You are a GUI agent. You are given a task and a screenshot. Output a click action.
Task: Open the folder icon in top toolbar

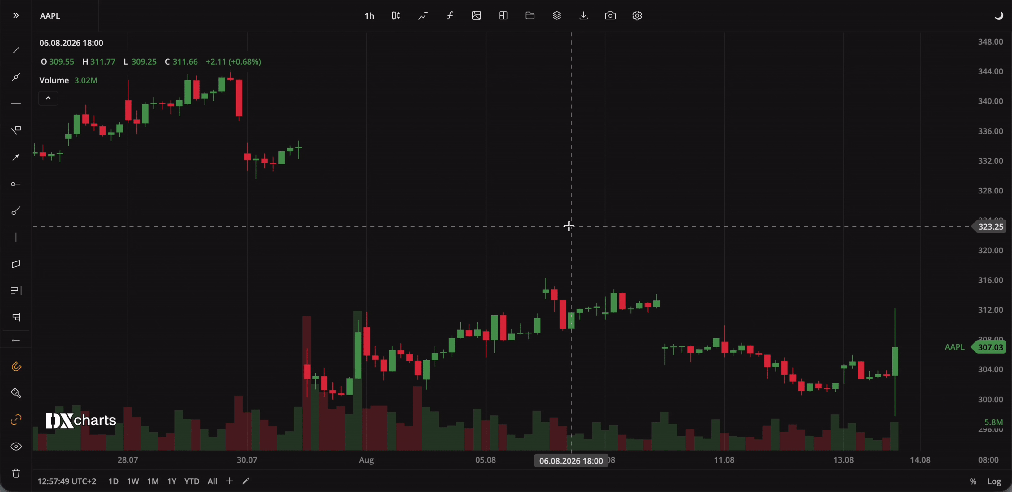(x=530, y=16)
